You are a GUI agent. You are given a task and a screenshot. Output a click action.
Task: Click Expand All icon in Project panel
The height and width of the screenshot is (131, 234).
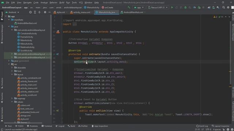35,12
